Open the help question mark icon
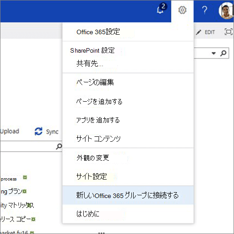Viewport: 234px width, 234px height. (205, 10)
